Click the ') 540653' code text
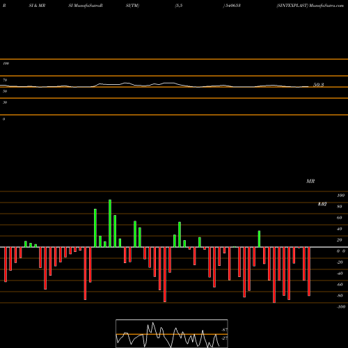The width and height of the screenshot is (348, 348). (x=232, y=6)
